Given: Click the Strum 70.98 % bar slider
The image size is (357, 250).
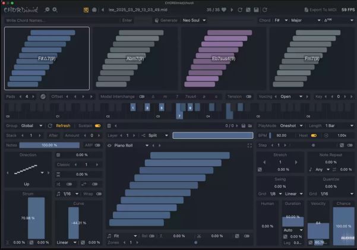Looking at the screenshot, I should click(36, 218).
